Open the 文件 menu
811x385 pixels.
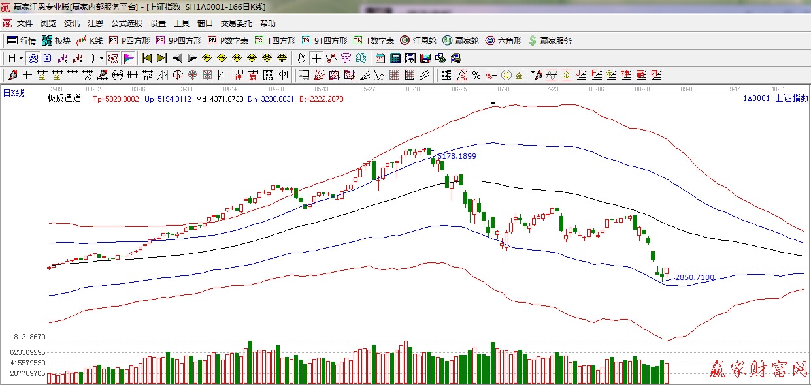[25, 23]
